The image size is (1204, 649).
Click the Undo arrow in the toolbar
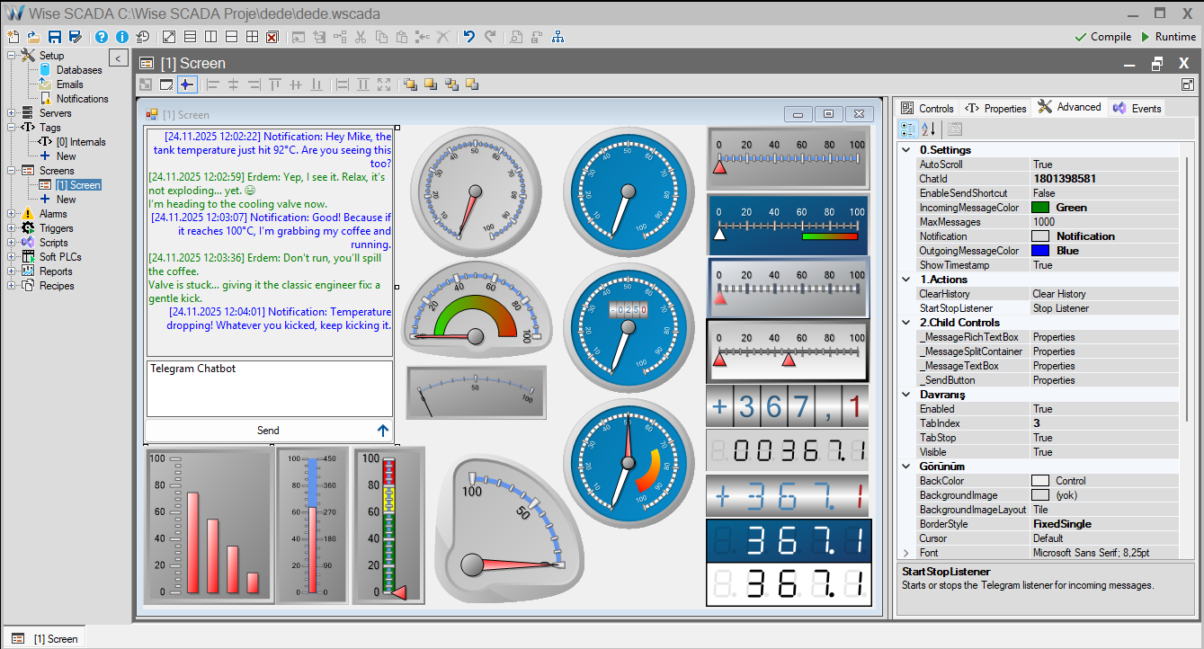click(468, 37)
